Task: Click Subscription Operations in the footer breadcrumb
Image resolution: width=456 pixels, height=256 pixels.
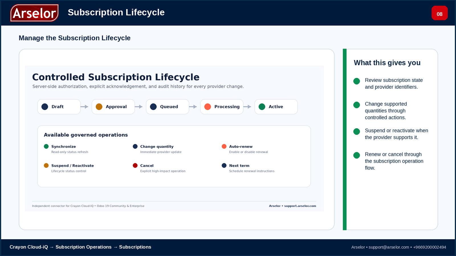Action: click(84, 247)
